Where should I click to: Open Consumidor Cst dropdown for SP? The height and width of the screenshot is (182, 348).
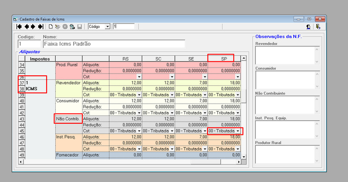[238, 113]
